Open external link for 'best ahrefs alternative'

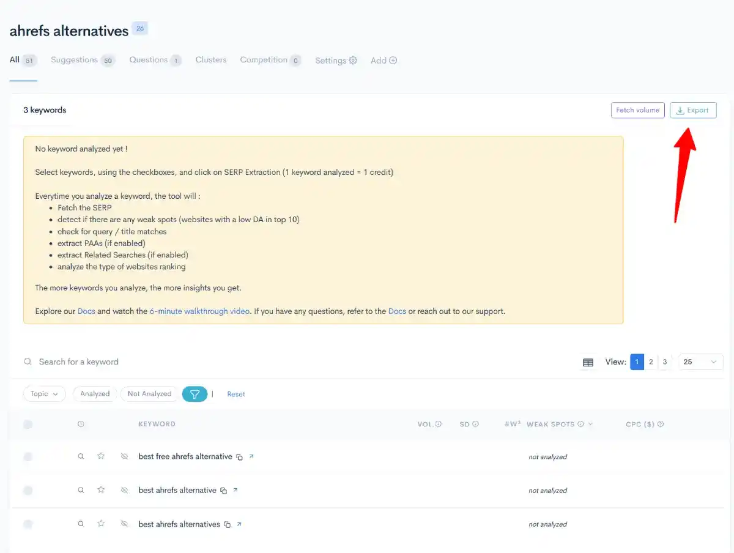[235, 490]
